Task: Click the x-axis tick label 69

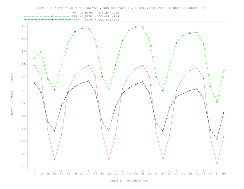Action: coord(190,174)
